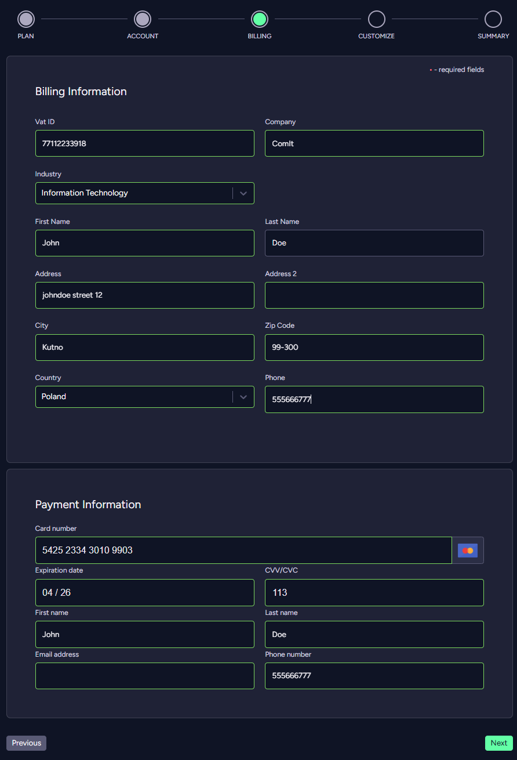Image resolution: width=517 pixels, height=760 pixels.
Task: Click the empty Email address field
Action: point(144,675)
